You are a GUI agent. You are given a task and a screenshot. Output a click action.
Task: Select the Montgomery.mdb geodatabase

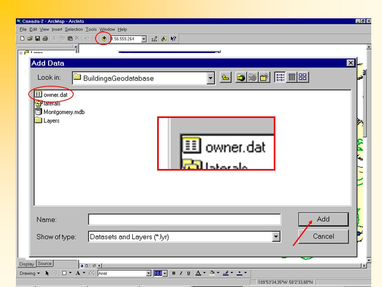click(60, 112)
